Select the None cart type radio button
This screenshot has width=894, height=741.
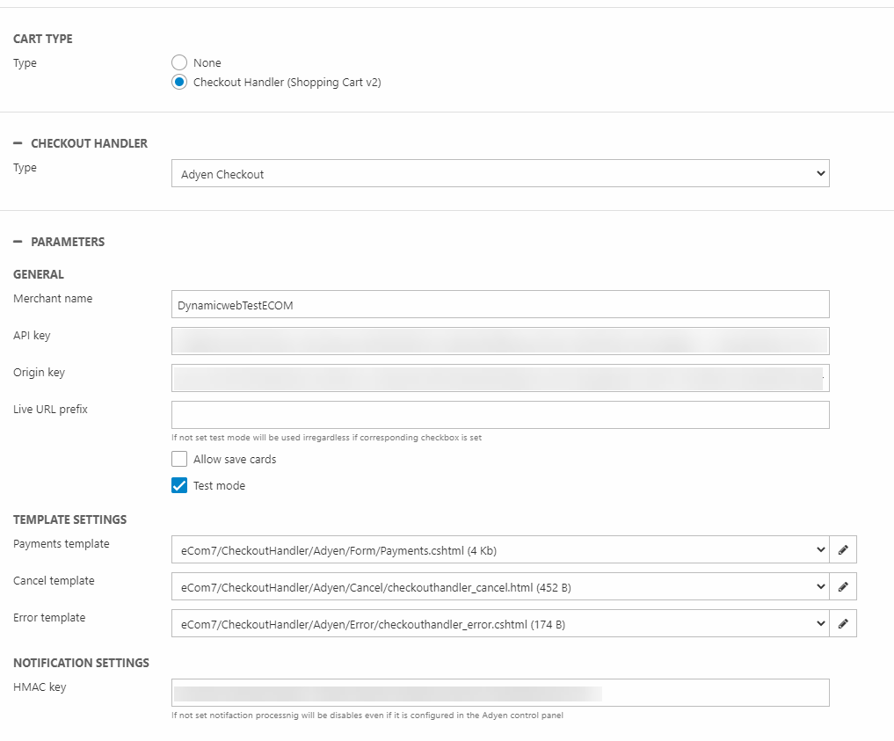click(x=179, y=62)
